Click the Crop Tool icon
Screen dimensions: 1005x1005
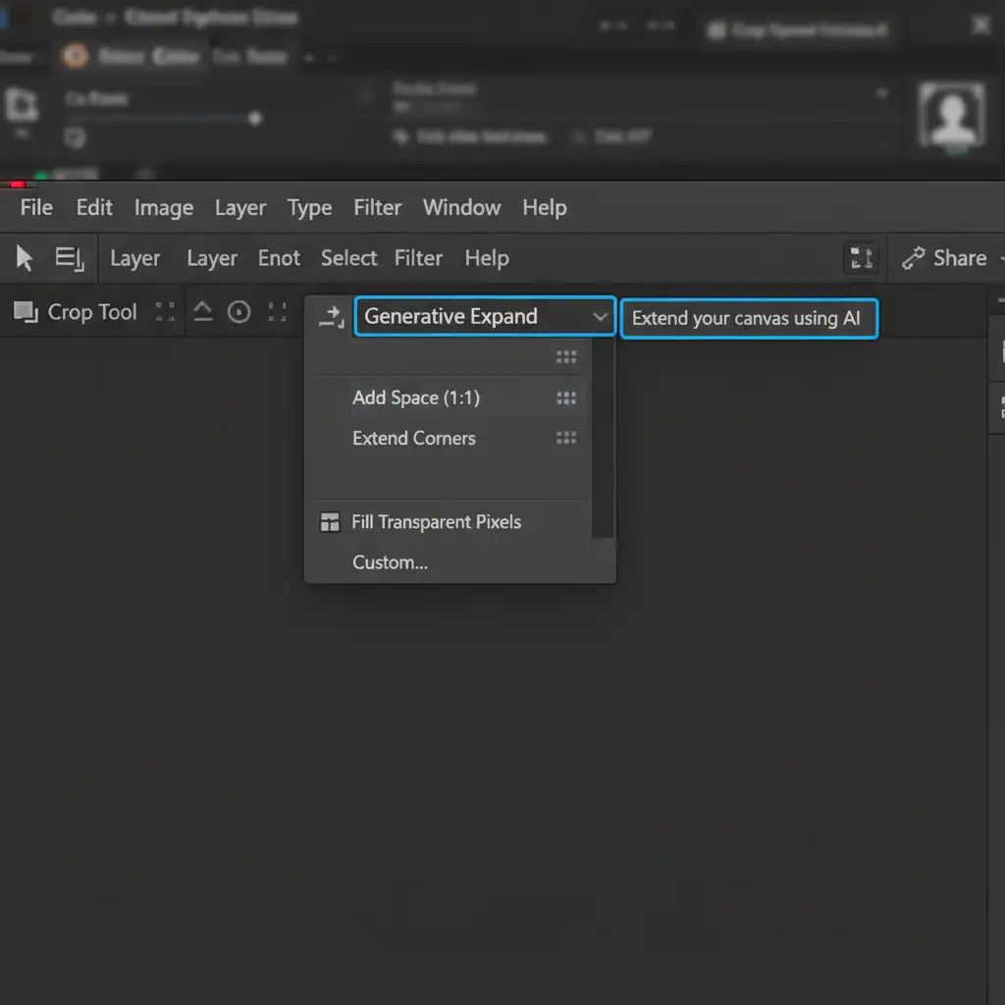(x=25, y=312)
